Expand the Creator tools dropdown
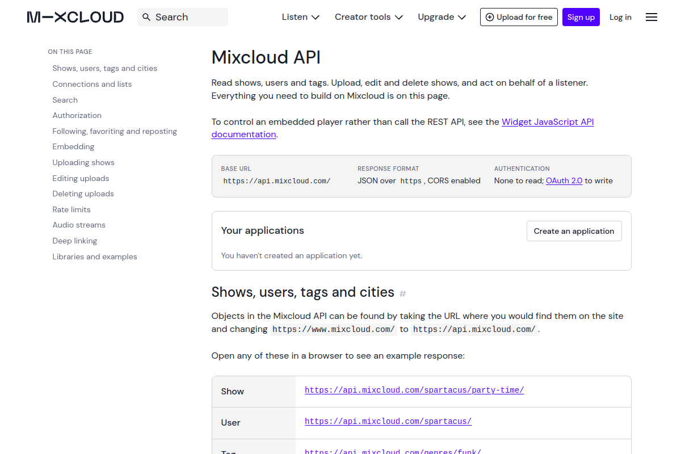This screenshot has height=454, width=681. [369, 17]
